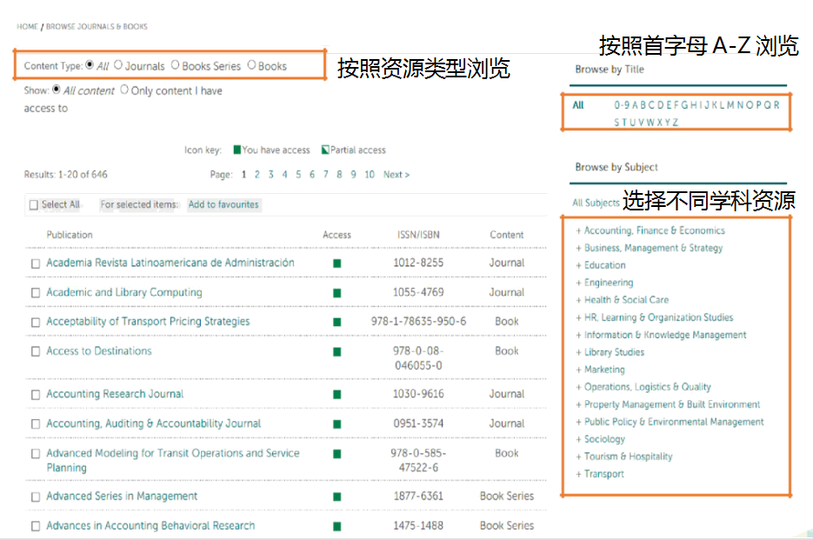This screenshot has width=813, height=540.
Task: Click HOME in the breadcrumb
Action: point(27,26)
